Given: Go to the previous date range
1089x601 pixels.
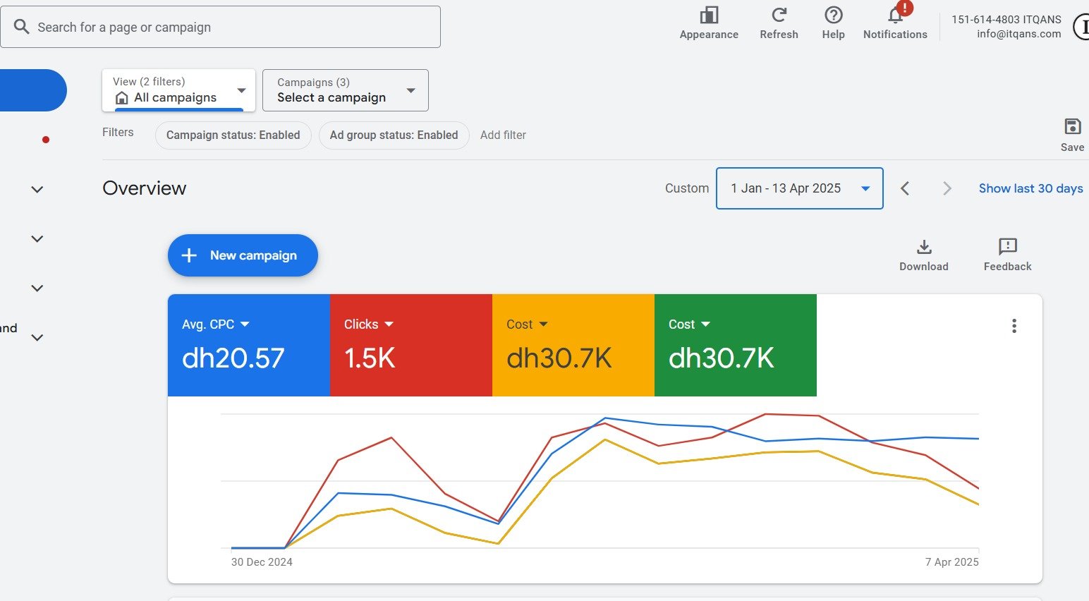Looking at the screenshot, I should (x=905, y=188).
